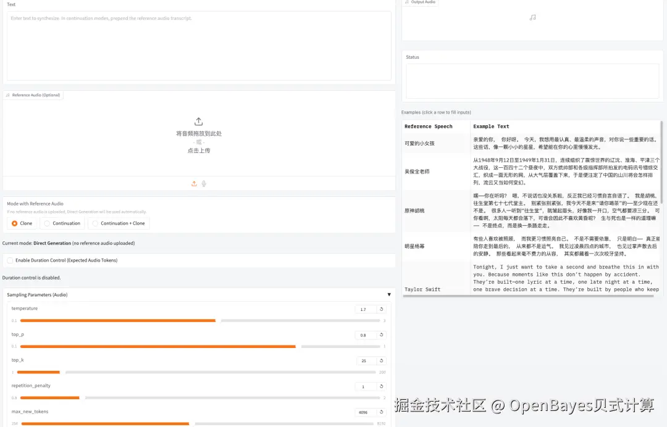Viewport: 667px width, 427px height.
Task: Reset top_p value with its reset icon
Action: pyautogui.click(x=382, y=335)
